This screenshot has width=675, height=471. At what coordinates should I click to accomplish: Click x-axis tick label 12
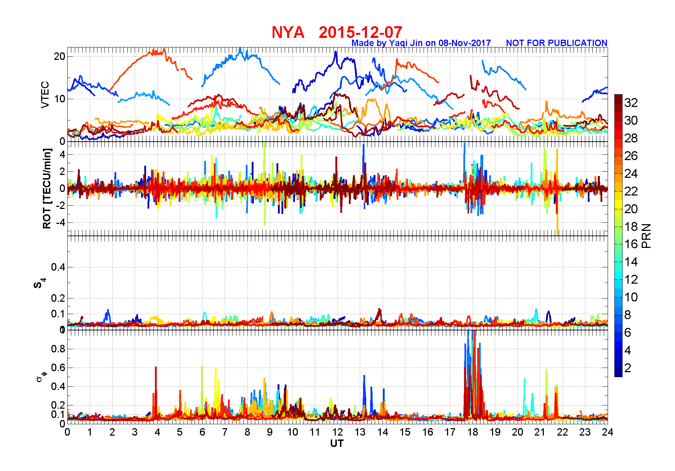337,432
